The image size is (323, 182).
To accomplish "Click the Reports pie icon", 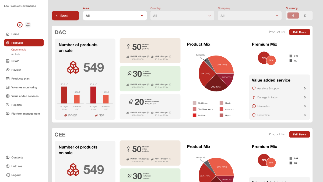I will coord(8,105).
